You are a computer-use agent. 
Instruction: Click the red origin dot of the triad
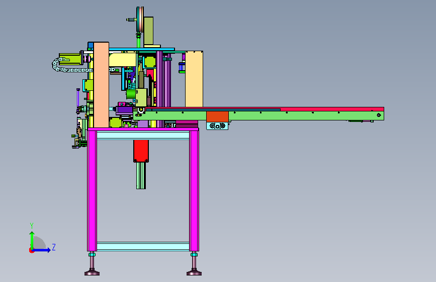point(31,250)
